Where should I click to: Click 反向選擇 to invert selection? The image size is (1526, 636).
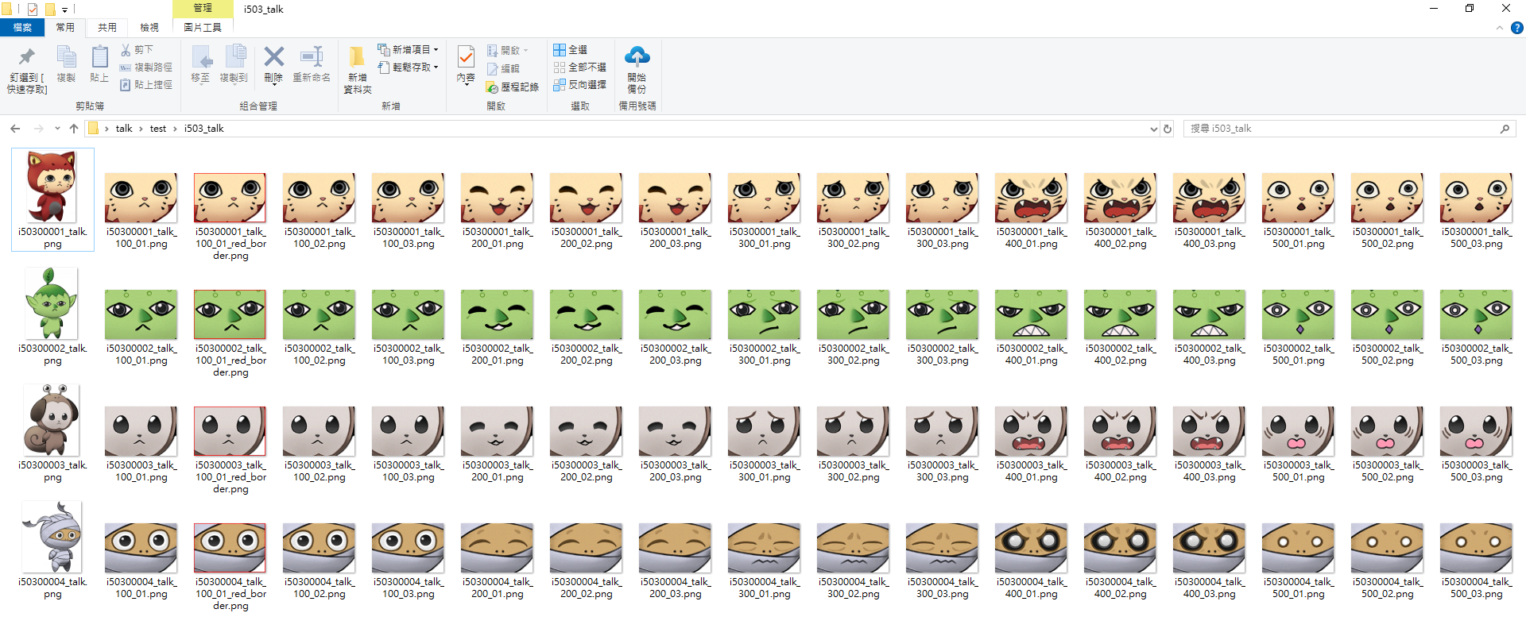tap(579, 85)
